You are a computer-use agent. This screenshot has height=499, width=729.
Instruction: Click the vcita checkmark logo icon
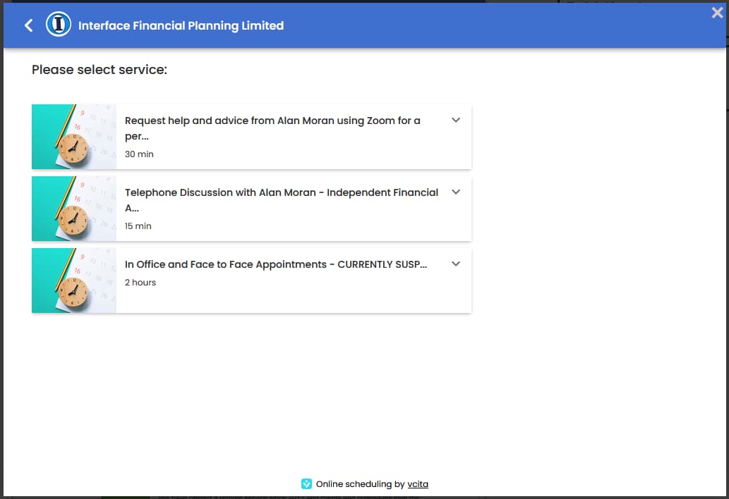point(306,484)
